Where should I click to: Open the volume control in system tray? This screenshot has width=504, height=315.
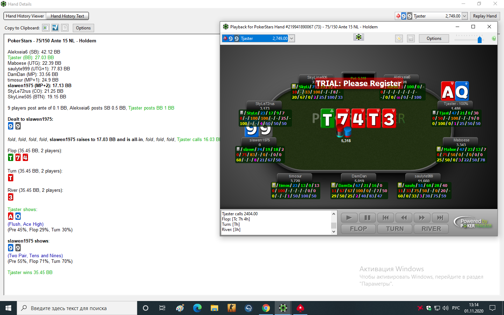point(446,308)
